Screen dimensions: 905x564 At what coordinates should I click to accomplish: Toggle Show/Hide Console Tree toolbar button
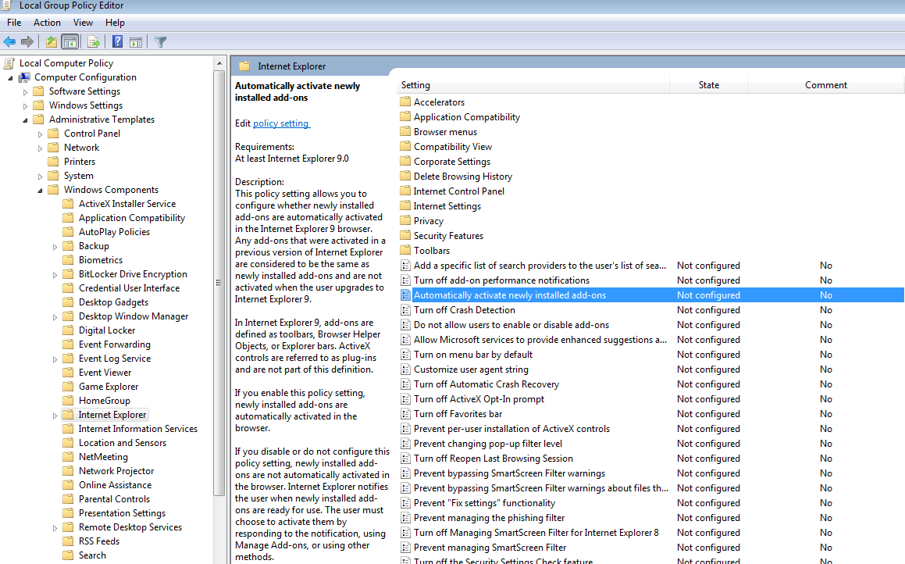(x=69, y=41)
